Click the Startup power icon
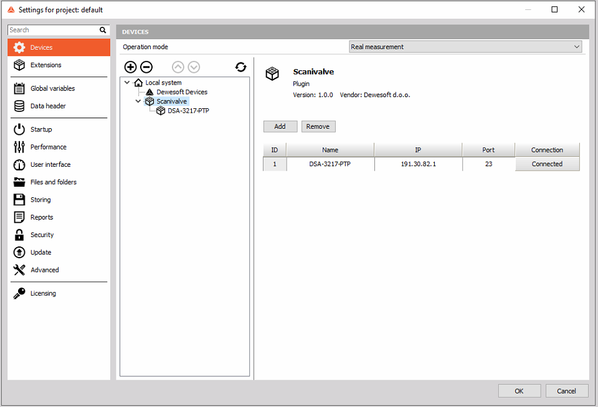Screen dimensions: 598x407 click(x=19, y=129)
